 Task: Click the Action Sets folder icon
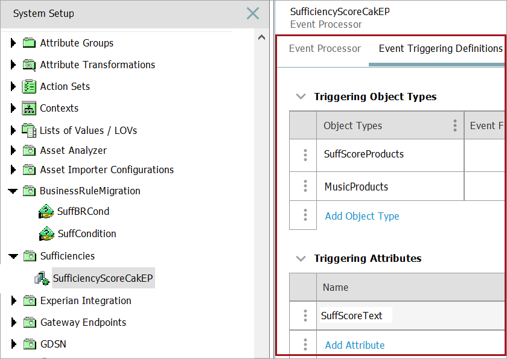pyautogui.click(x=29, y=86)
